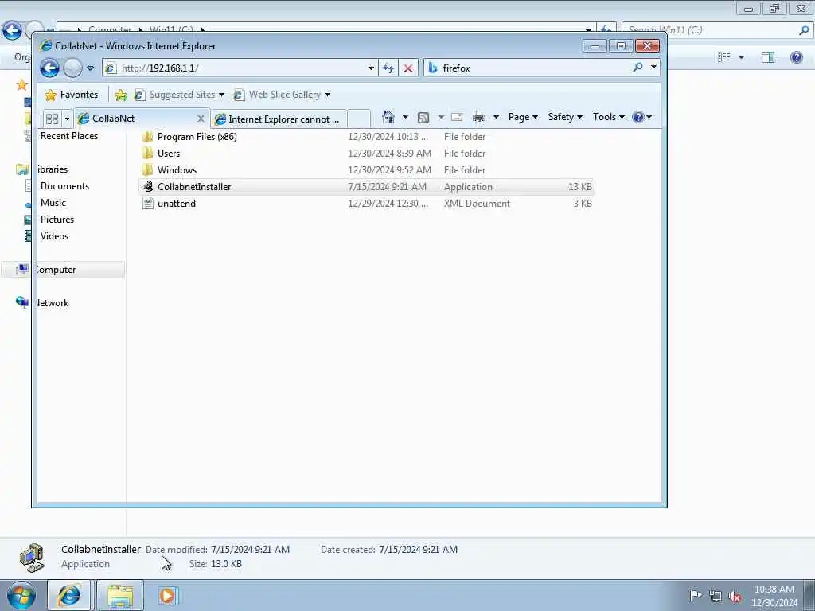Viewport: 815px width, 611px height.
Task: Open the tab list dropdown arrow
Action: (x=67, y=119)
